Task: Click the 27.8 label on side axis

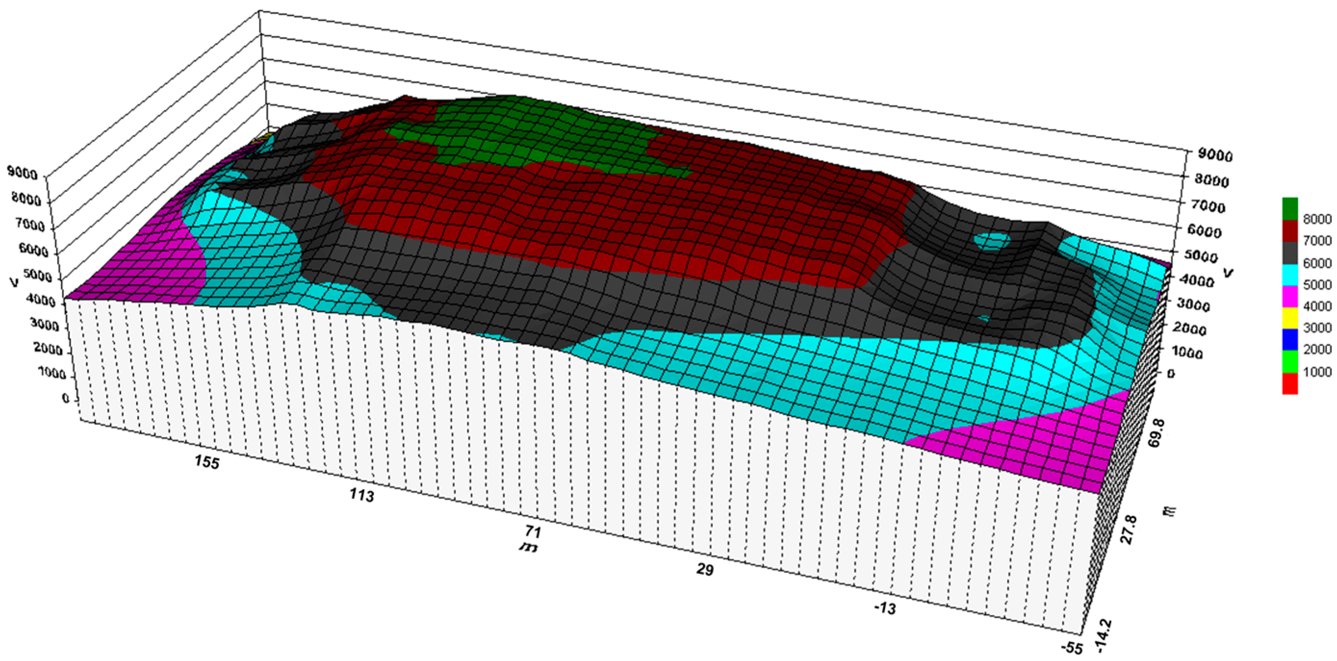Action: tap(1128, 530)
